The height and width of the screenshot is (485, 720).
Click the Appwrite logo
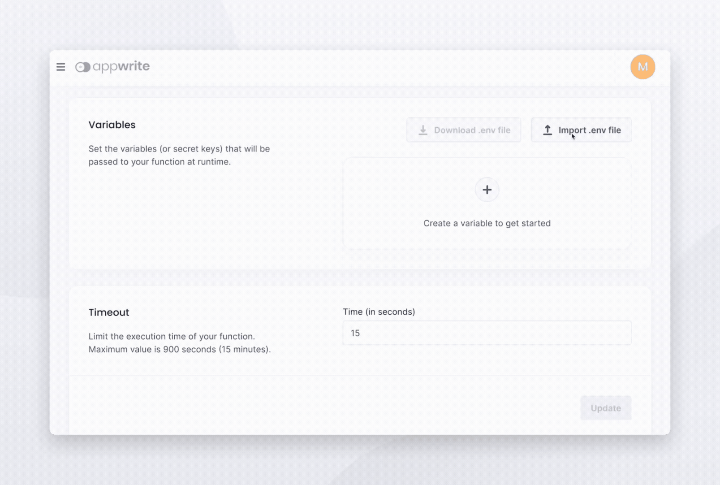(x=112, y=66)
